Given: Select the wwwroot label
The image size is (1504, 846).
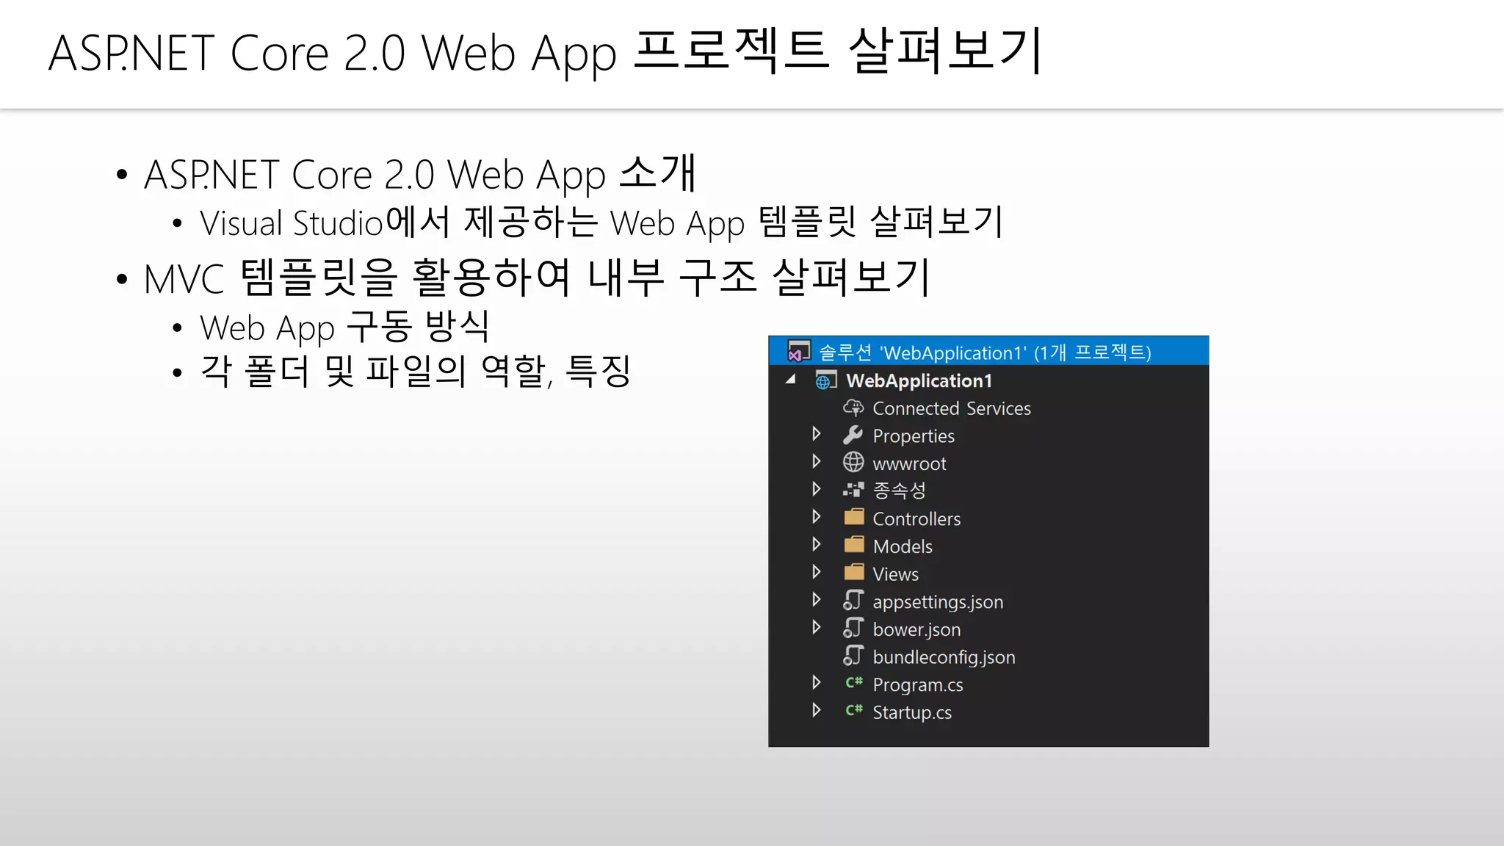Looking at the screenshot, I should [909, 464].
